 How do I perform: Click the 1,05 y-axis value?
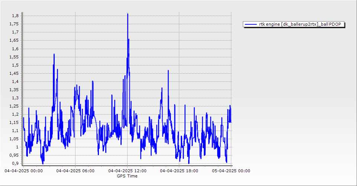(x=14, y=139)
